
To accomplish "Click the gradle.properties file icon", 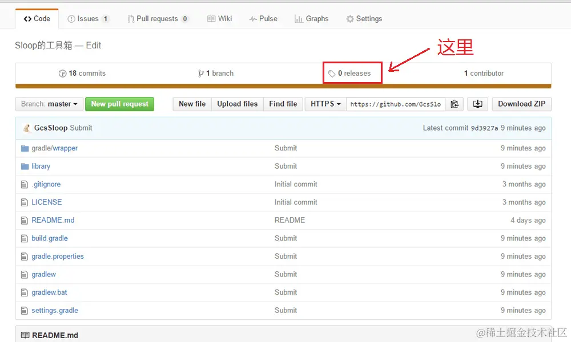I will tap(25, 256).
